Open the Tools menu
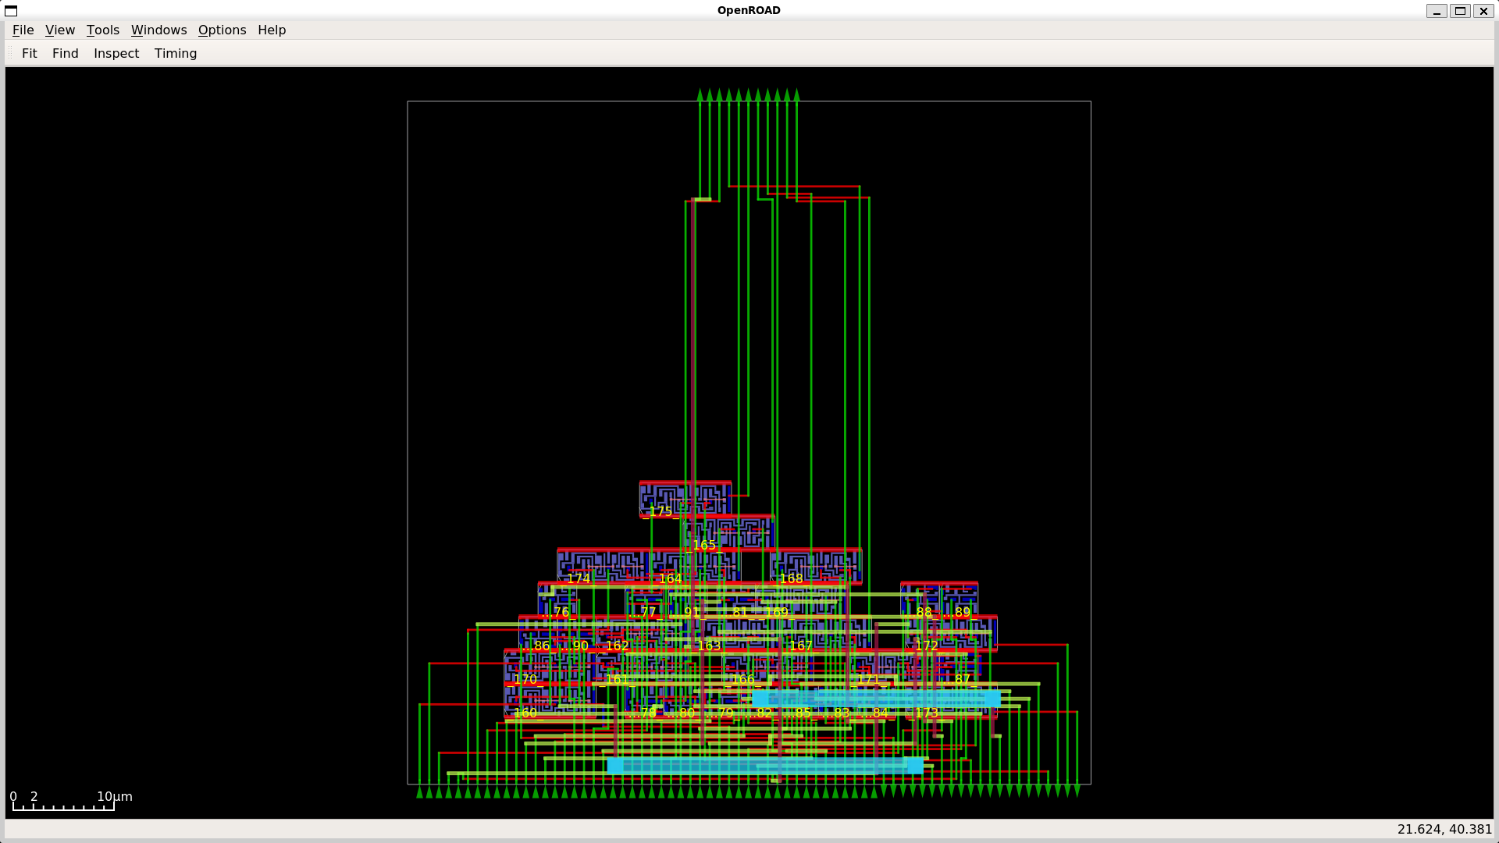Image resolution: width=1499 pixels, height=843 pixels. (102, 30)
